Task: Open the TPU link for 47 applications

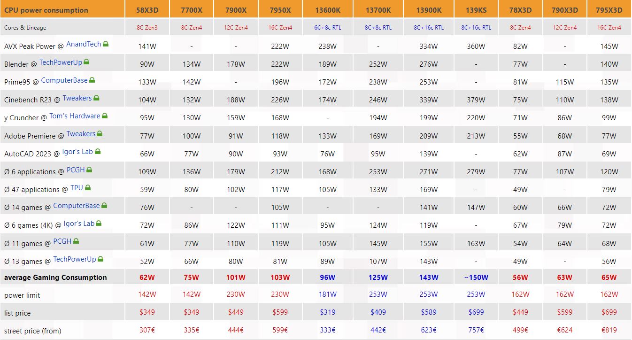Action: click(77, 187)
